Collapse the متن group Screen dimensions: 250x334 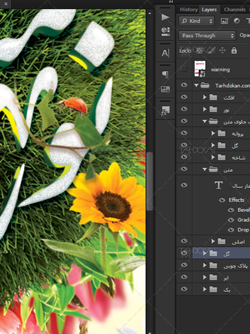coord(205,169)
